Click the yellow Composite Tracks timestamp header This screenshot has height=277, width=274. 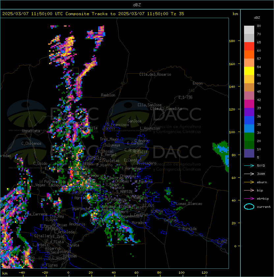pyautogui.click(x=93, y=14)
